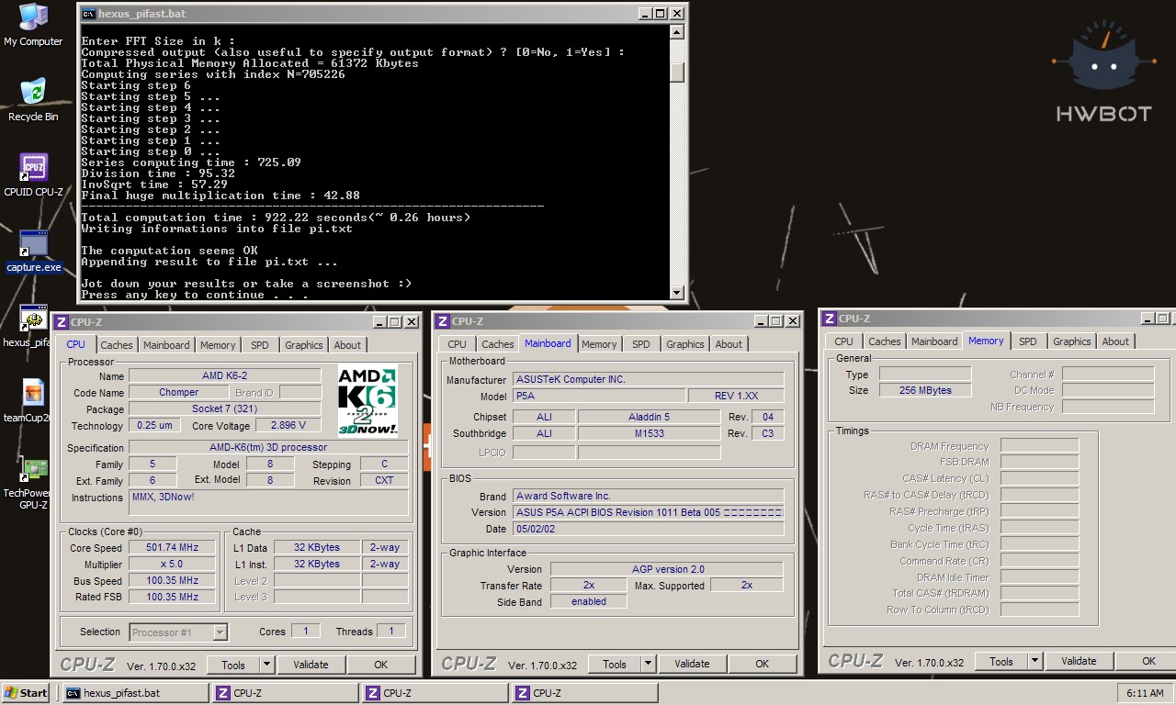Activate first CPU-Z taskbar button
Viewport: 1176px width, 705px height.
[x=285, y=693]
